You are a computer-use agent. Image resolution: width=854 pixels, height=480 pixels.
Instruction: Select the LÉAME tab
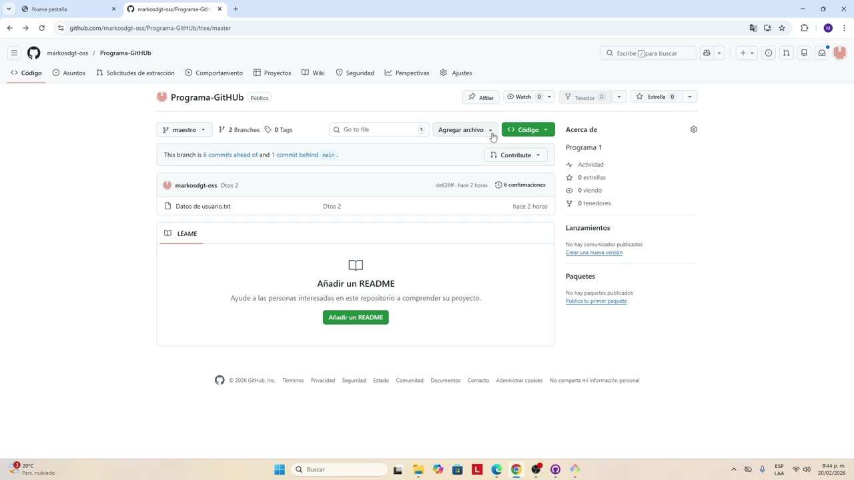point(181,233)
